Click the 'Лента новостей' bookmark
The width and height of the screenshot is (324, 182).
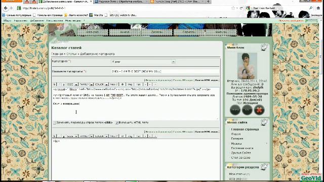[x=76, y=15]
